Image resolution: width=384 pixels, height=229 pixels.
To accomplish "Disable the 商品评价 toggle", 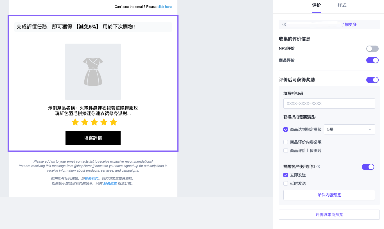I will click(372, 60).
